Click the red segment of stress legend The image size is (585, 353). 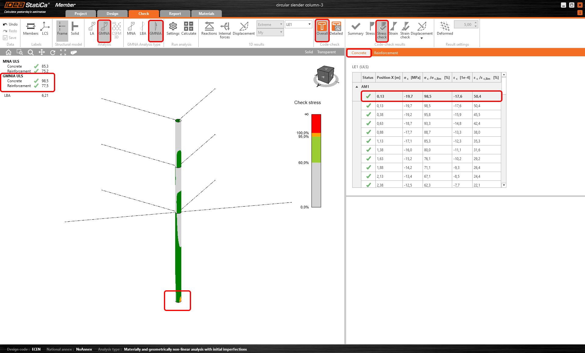pos(316,123)
